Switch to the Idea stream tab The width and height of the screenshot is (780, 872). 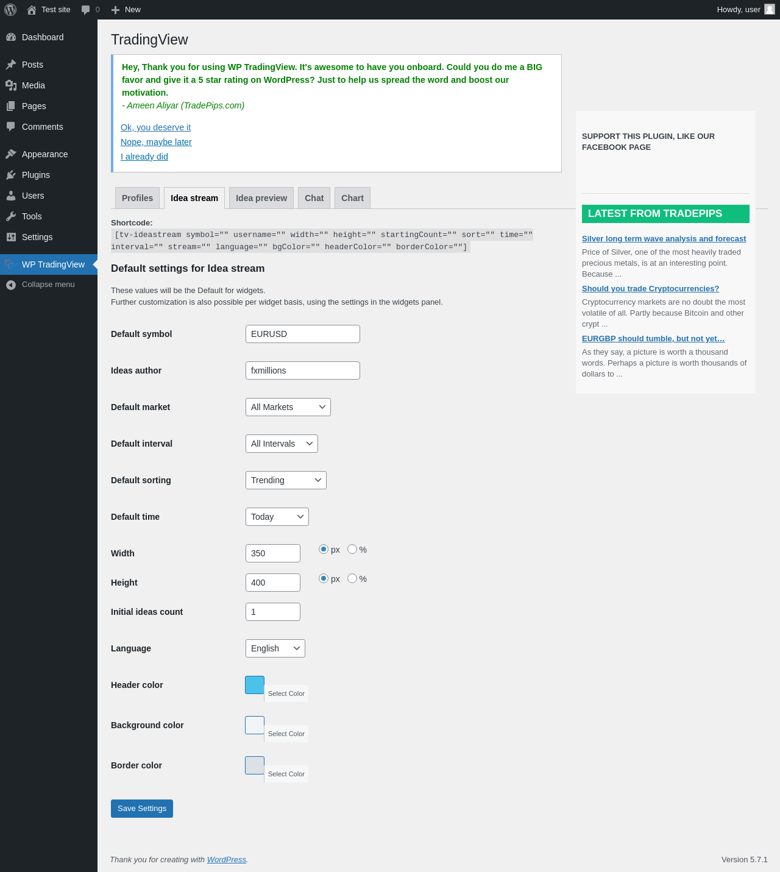pos(194,198)
